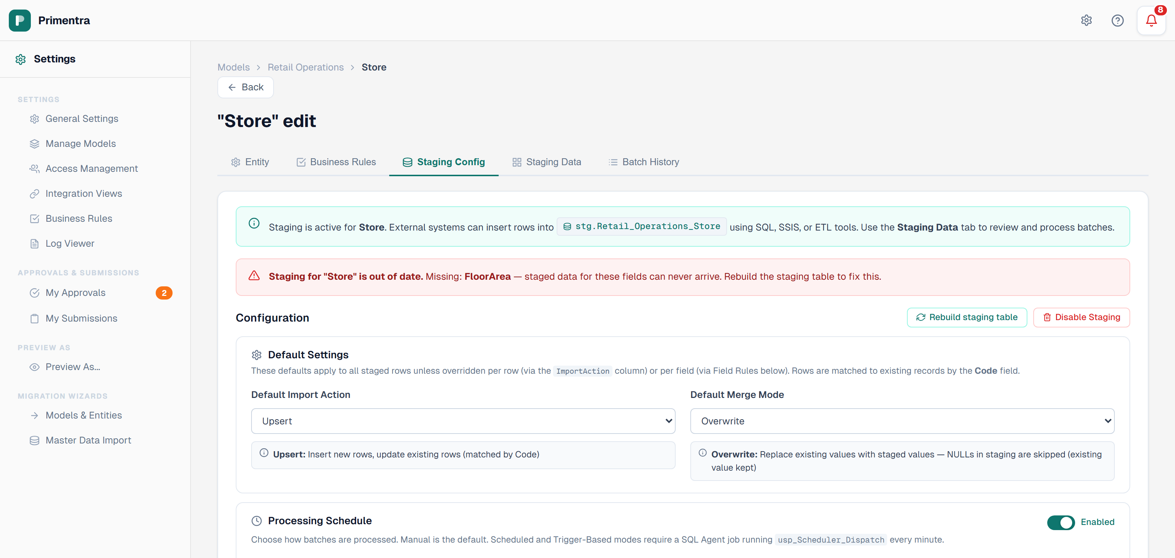Switch to the Business Rules tab
Viewport: 1175px width, 558px height.
pyautogui.click(x=336, y=162)
